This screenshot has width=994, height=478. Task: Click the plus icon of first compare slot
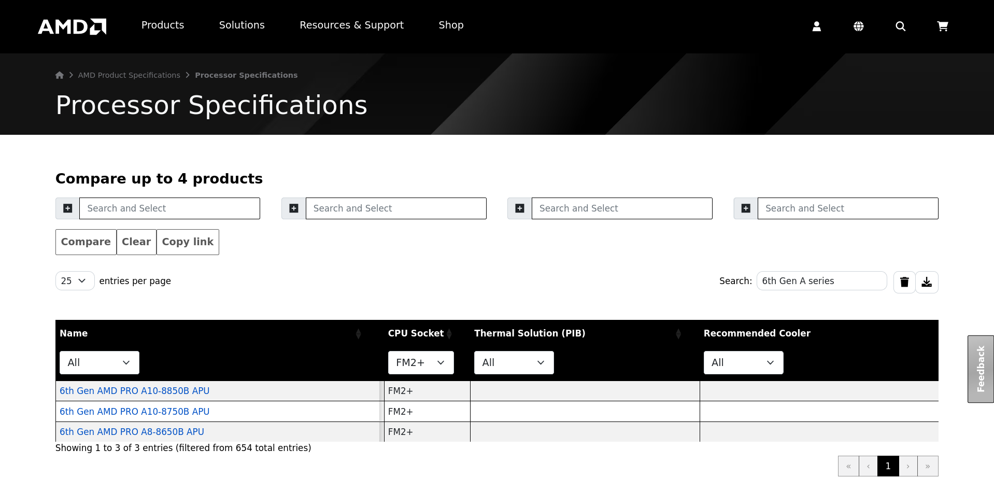[68, 208]
